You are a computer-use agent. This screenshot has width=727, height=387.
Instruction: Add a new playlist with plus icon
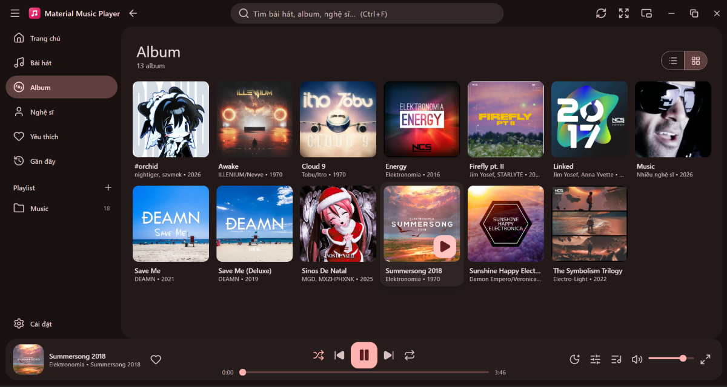coord(108,187)
